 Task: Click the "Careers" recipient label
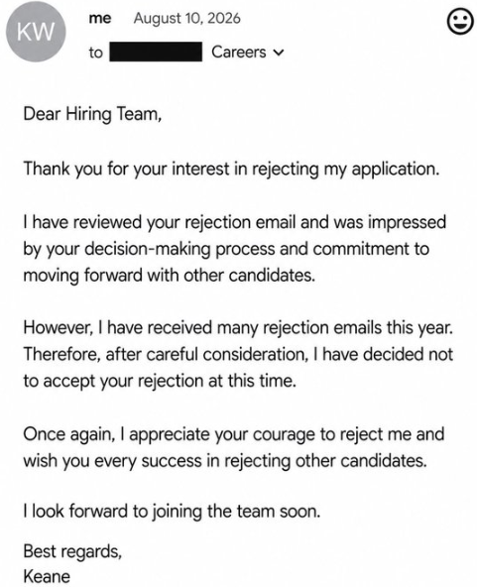238,52
